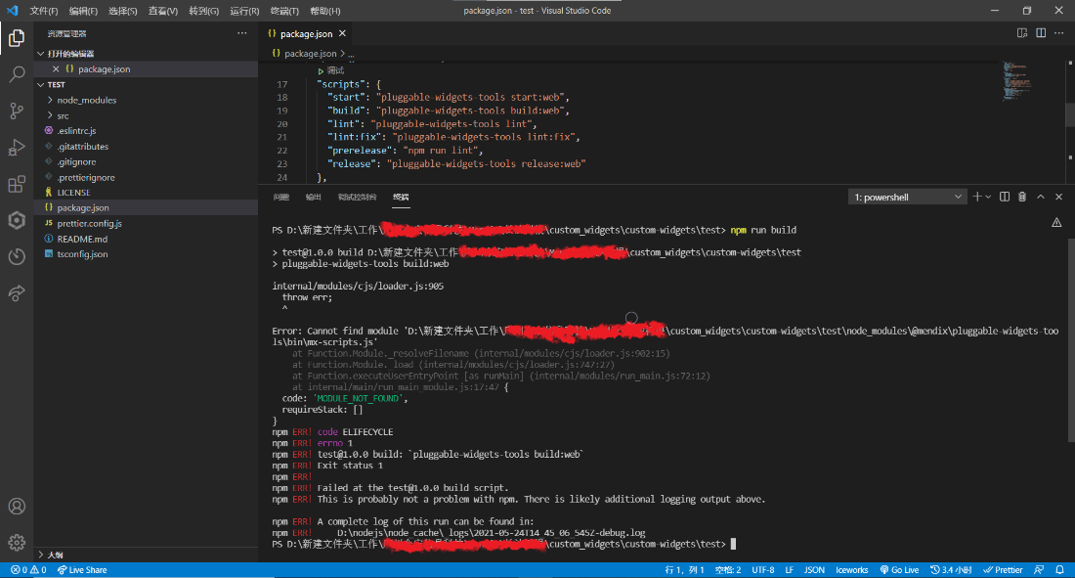Click the warning triangle icon in the terminal
This screenshot has width=1075, height=578.
(1056, 222)
